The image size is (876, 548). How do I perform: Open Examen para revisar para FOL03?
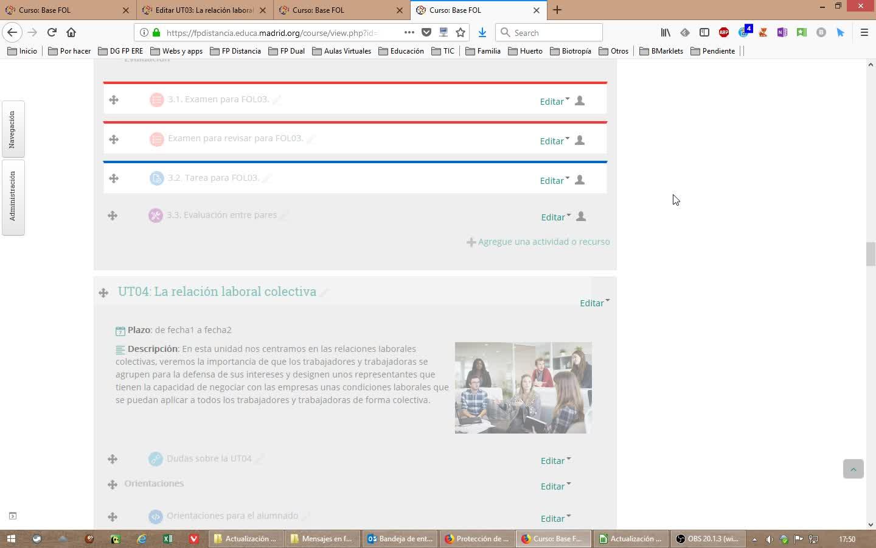(x=235, y=138)
